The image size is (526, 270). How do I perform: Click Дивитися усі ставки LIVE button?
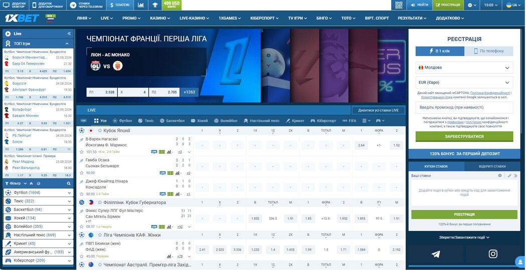coord(378,110)
